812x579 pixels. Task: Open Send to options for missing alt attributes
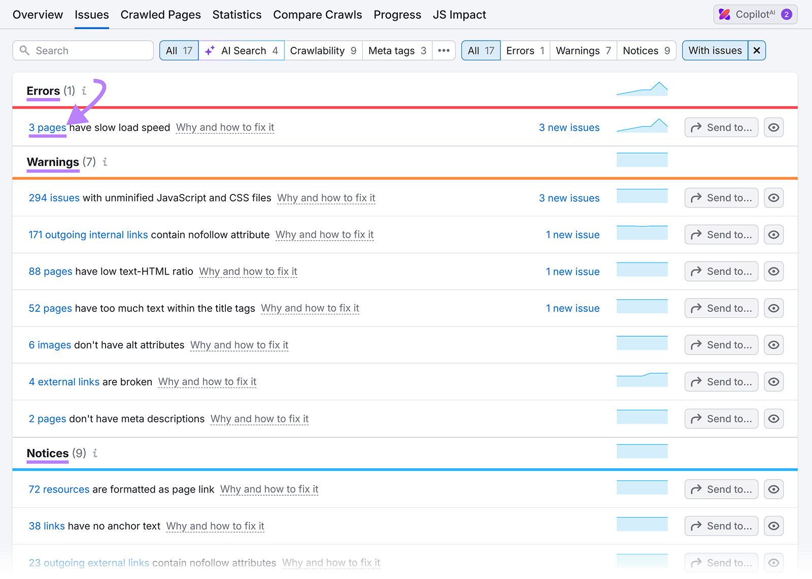(x=721, y=345)
